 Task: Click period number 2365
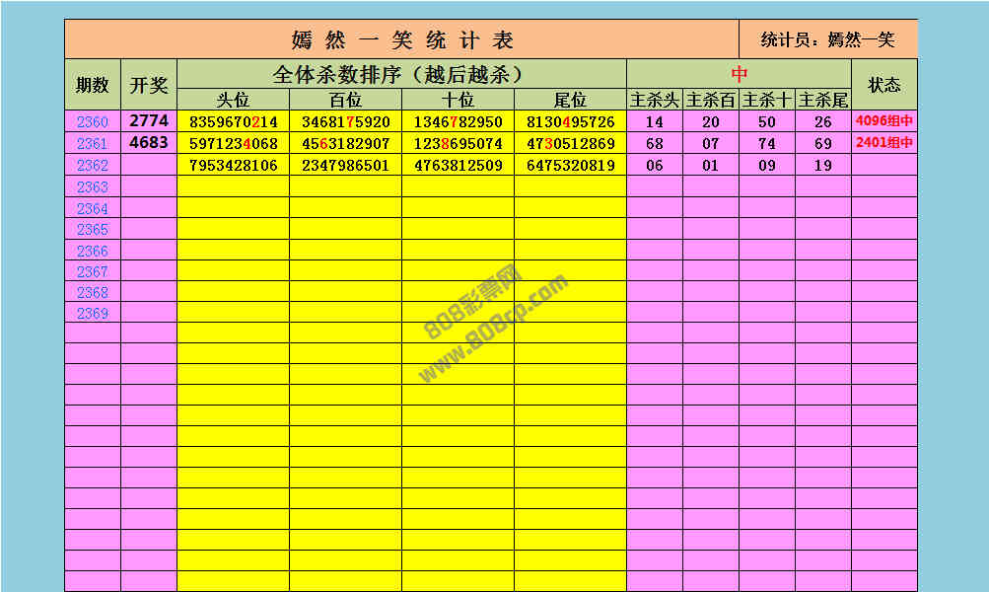click(x=93, y=229)
